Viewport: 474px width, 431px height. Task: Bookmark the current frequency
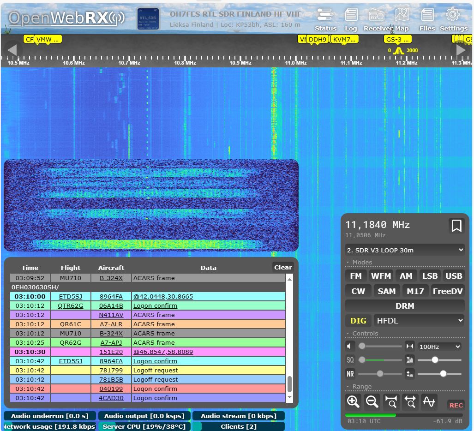pyautogui.click(x=456, y=226)
